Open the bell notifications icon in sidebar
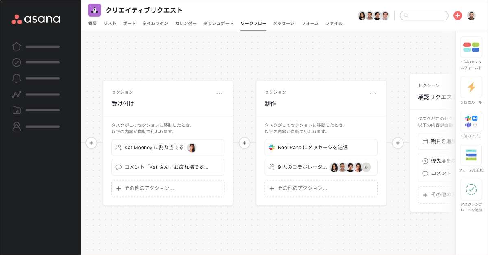This screenshot has width=488, height=255. 16,78
